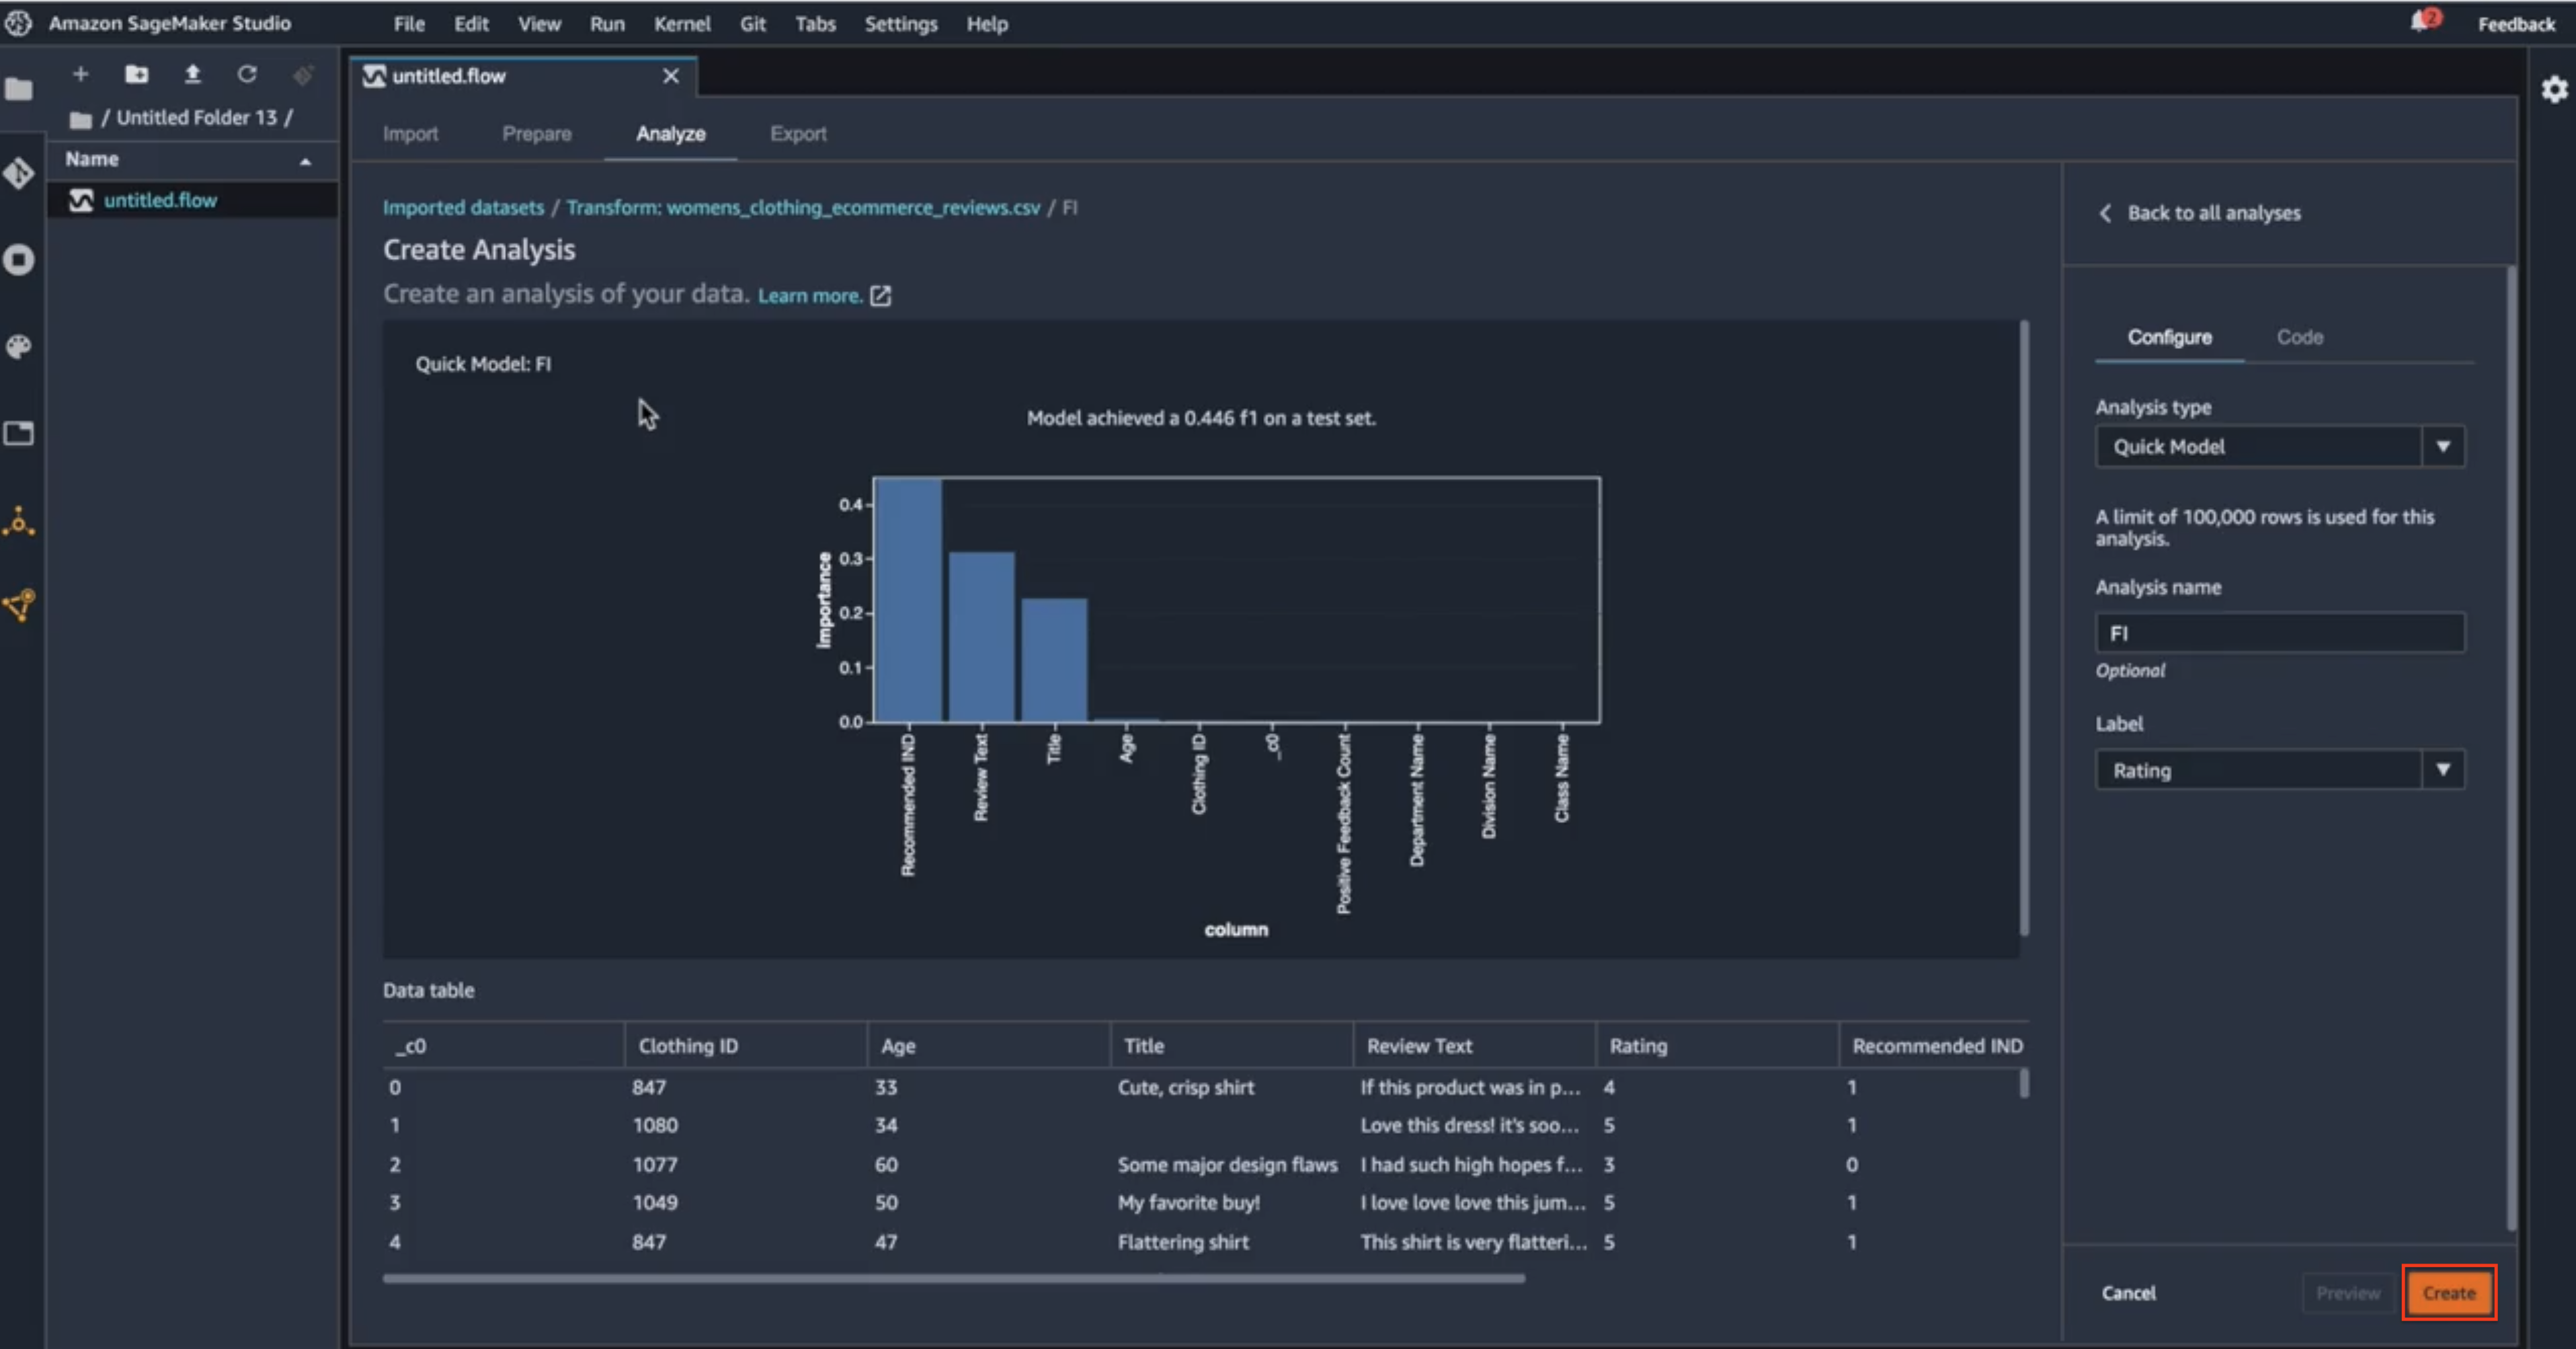Screen dimensions: 2576x1349
Task: Click the 'Some major design flaws' cell
Action: pyautogui.click(x=1227, y=1165)
